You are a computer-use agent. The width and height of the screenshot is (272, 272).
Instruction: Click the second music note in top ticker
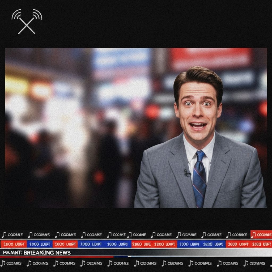pos(30,235)
